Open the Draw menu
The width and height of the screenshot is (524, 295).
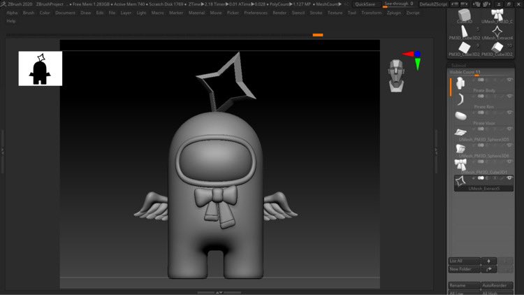click(x=85, y=13)
